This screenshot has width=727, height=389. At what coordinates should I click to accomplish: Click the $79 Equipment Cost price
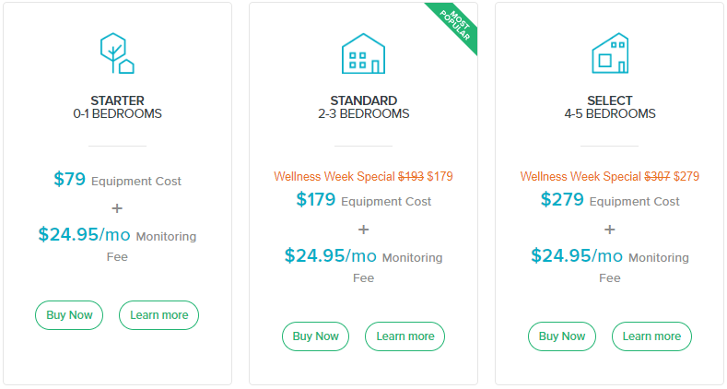(117, 180)
